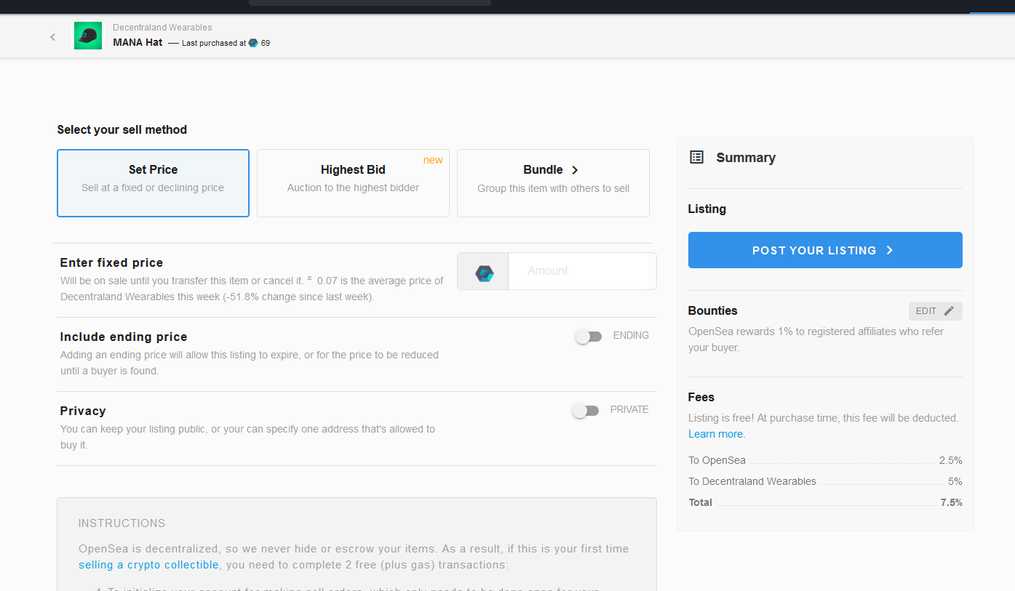Image resolution: width=1015 pixels, height=591 pixels.
Task: Click the MANA currency icon beside Amount
Action: point(485,273)
